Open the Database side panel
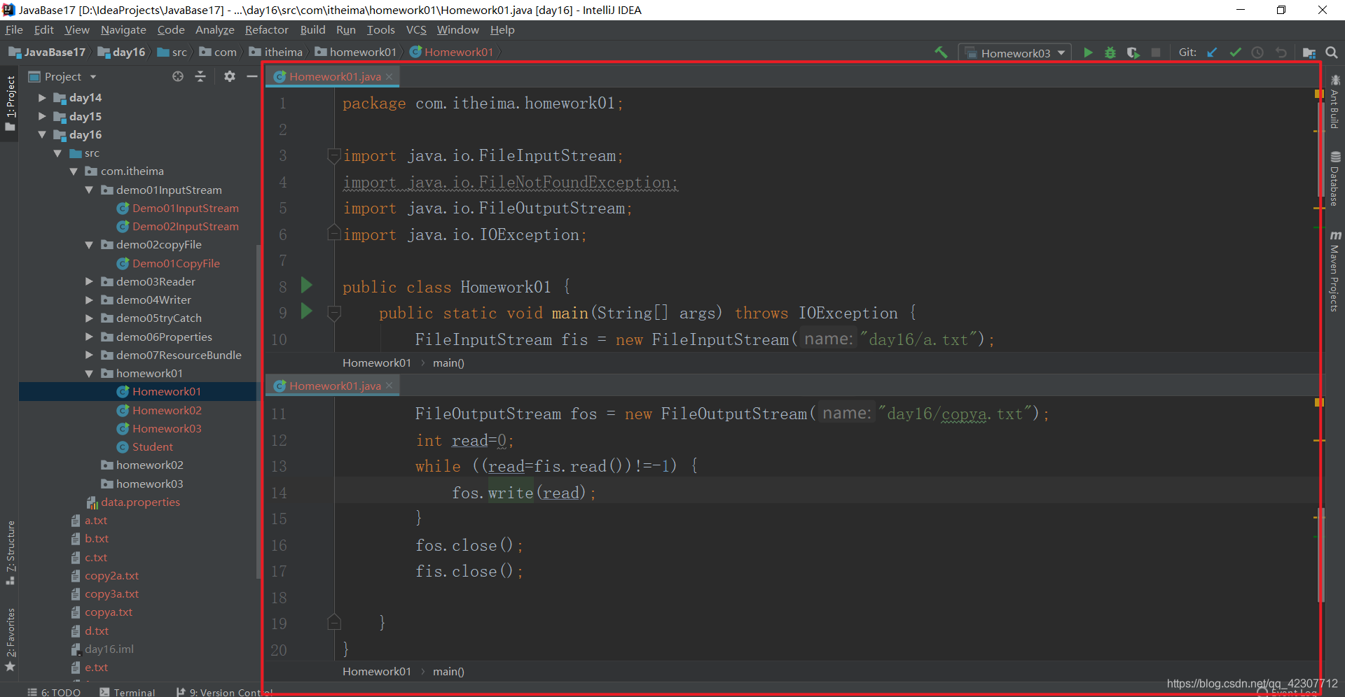 1334,178
